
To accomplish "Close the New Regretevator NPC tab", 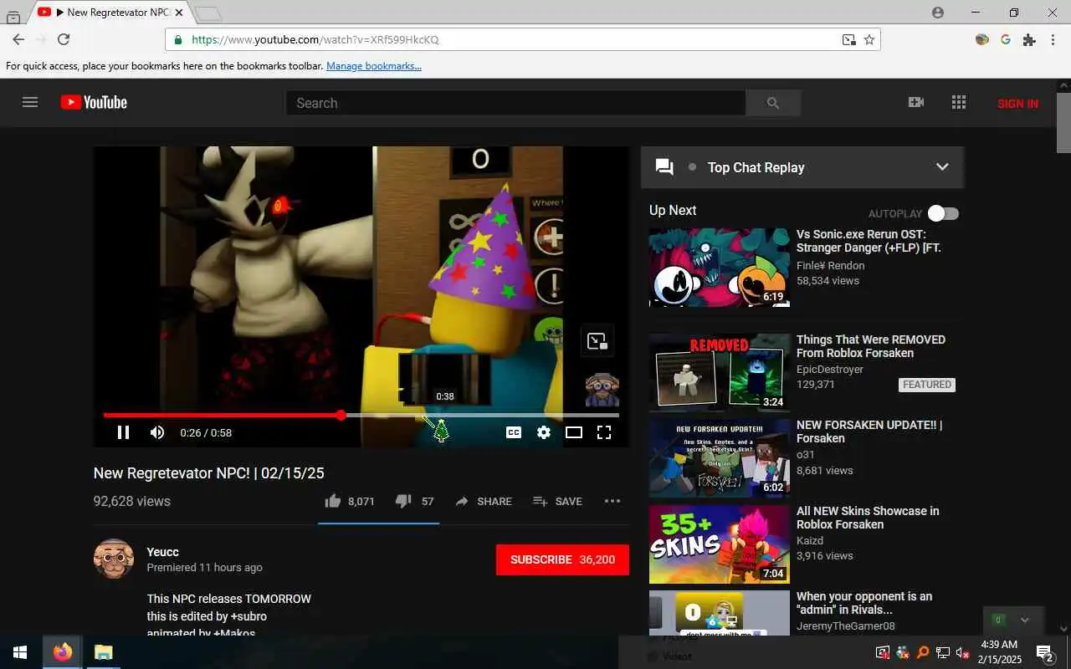I will [x=178, y=13].
